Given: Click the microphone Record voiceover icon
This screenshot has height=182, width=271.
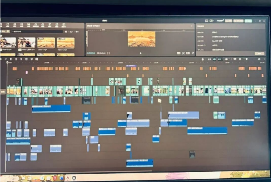Looking at the screenshot, I should (x=203, y=59).
